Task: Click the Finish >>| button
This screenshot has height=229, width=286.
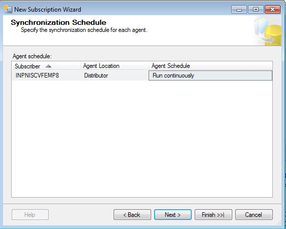Action: pyautogui.click(x=213, y=215)
